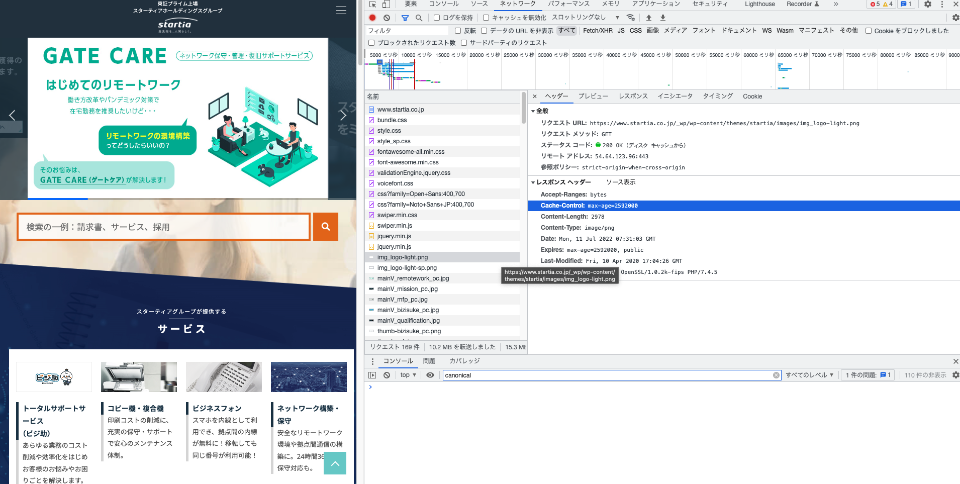Viewport: 960px width, 484px height.
Task: Open the タイミング tab in request details
Action: point(718,96)
